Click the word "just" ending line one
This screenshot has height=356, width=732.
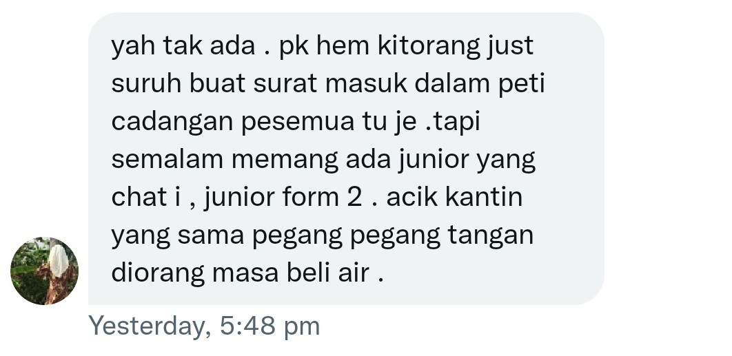click(510, 47)
